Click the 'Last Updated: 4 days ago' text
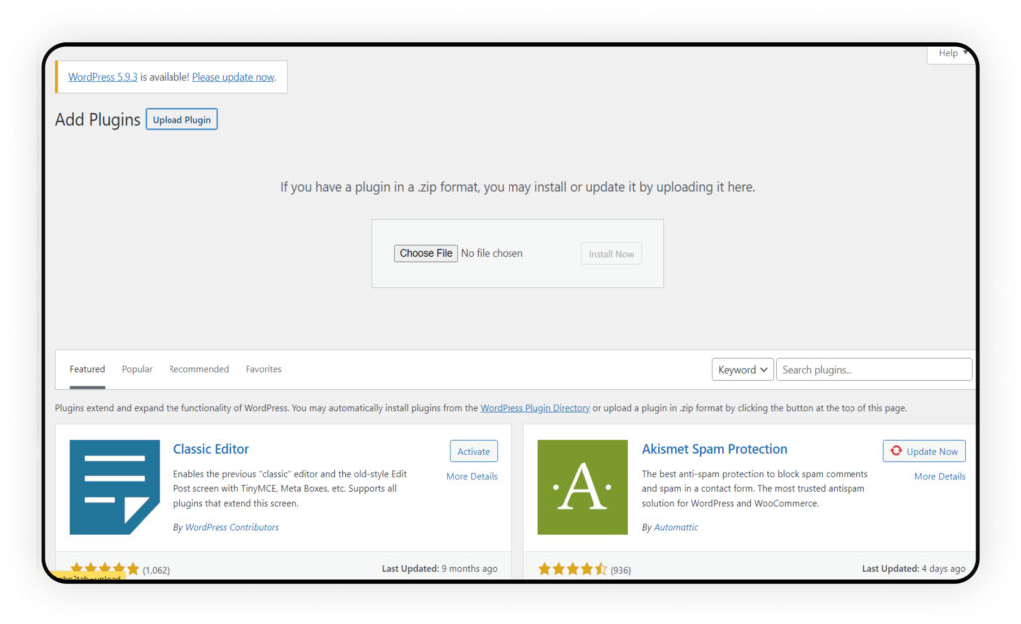This screenshot has width=1021, height=624. tap(914, 569)
